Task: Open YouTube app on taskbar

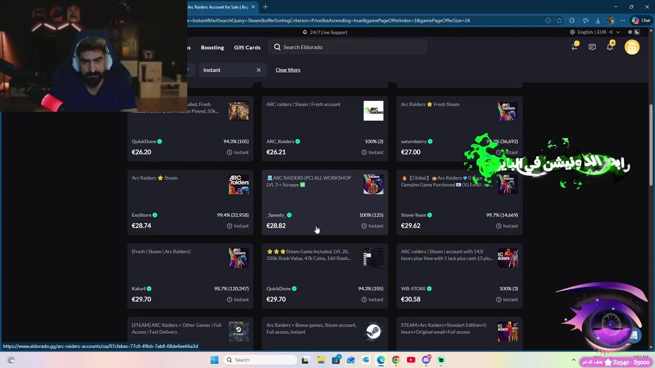Action: tap(411, 360)
